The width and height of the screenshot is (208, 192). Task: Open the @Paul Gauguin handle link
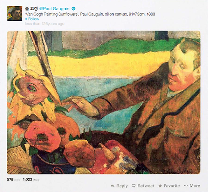(x=55, y=9)
